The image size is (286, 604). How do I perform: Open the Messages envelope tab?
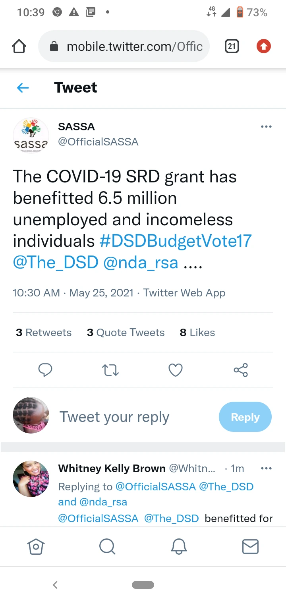pyautogui.click(x=250, y=547)
